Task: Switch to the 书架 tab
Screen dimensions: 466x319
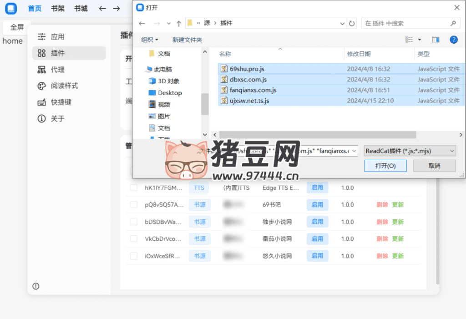Action: [x=58, y=8]
